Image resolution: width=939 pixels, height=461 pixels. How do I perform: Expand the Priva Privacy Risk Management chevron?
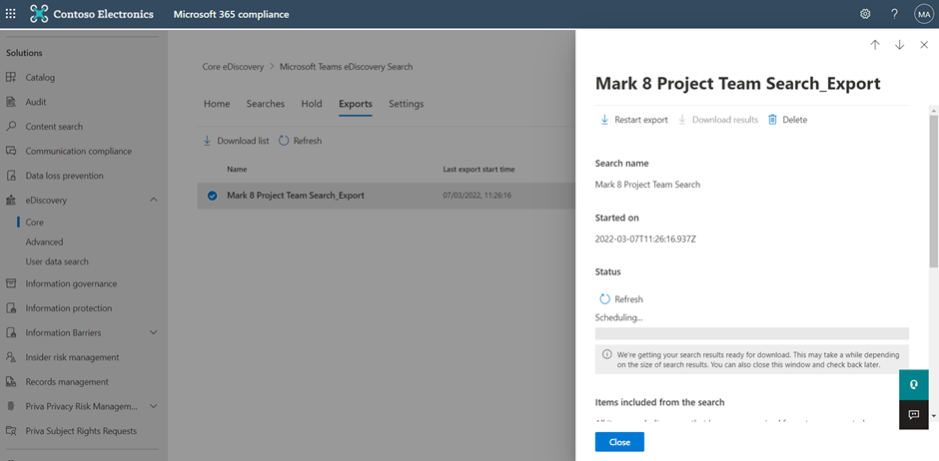[153, 406]
